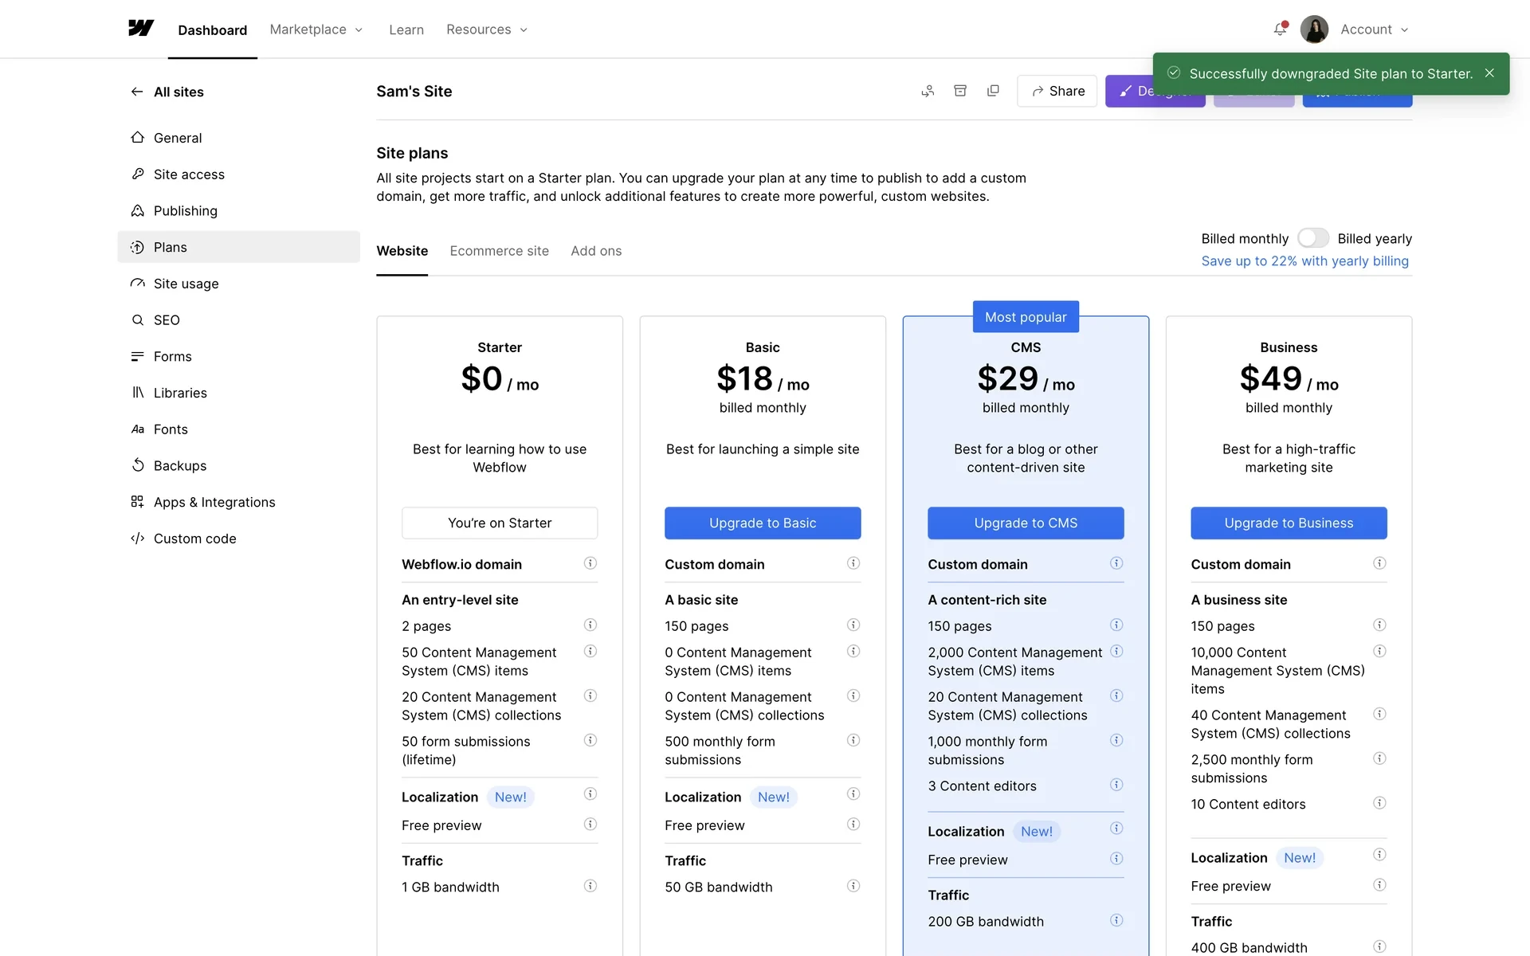Screen dimensions: 1530x956
Task: Show info for Starter Localization
Action: [x=590, y=793]
